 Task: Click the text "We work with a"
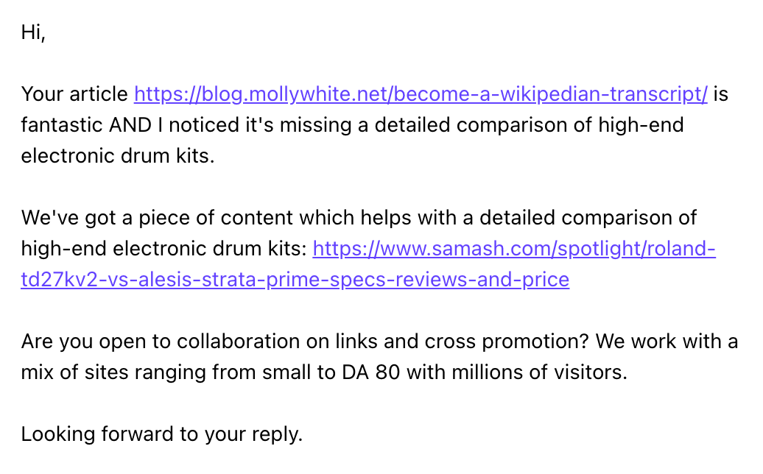[667, 342]
